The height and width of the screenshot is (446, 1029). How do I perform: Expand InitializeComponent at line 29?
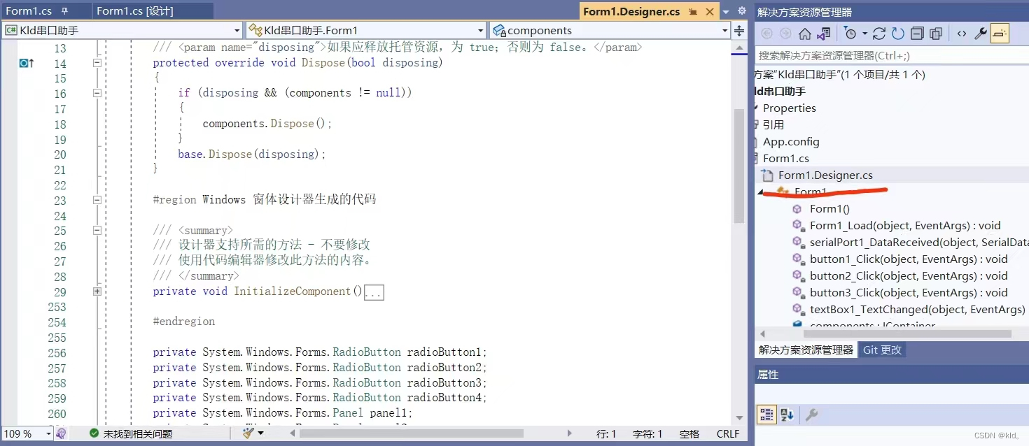click(97, 292)
